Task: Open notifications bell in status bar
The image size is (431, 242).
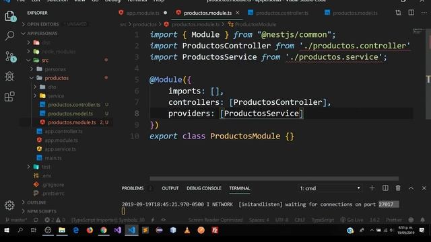Action: (x=422, y=220)
